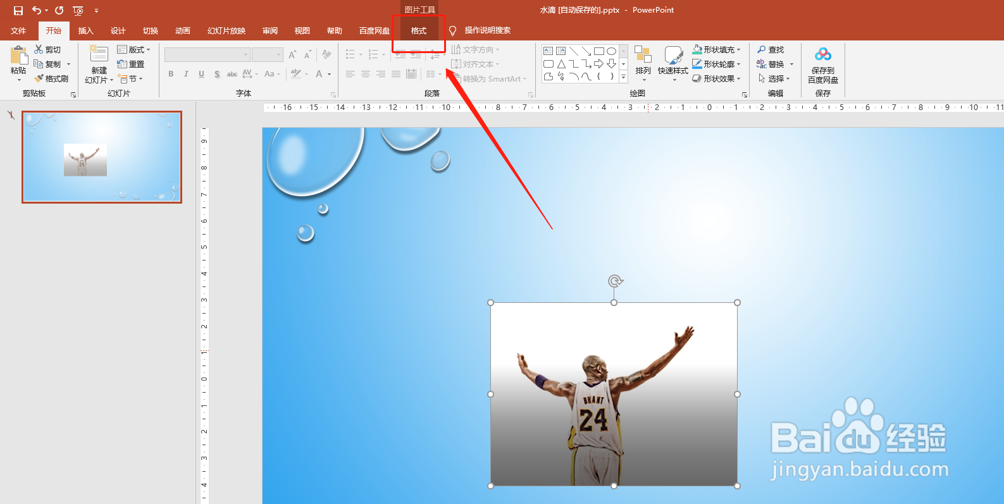Select the down block arrow shape
1004x504 pixels.
(611, 64)
